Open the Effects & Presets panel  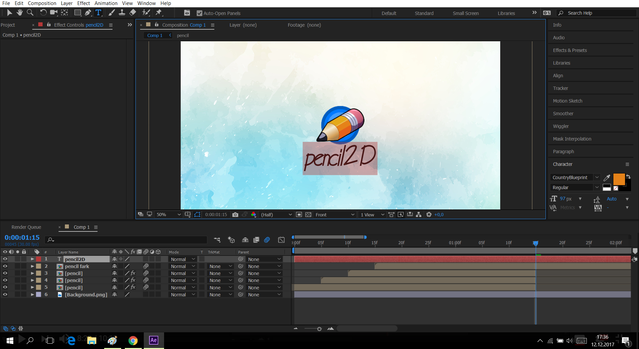point(570,50)
